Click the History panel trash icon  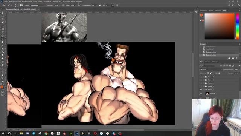click(x=236, y=58)
